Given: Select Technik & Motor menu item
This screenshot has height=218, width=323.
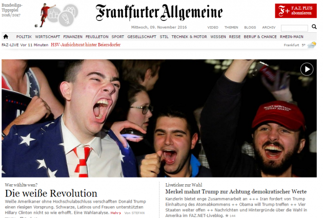Looking at the screenshot, I should (189, 37).
